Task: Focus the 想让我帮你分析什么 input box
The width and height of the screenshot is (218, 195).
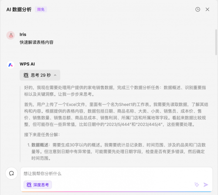Action: coord(116,174)
